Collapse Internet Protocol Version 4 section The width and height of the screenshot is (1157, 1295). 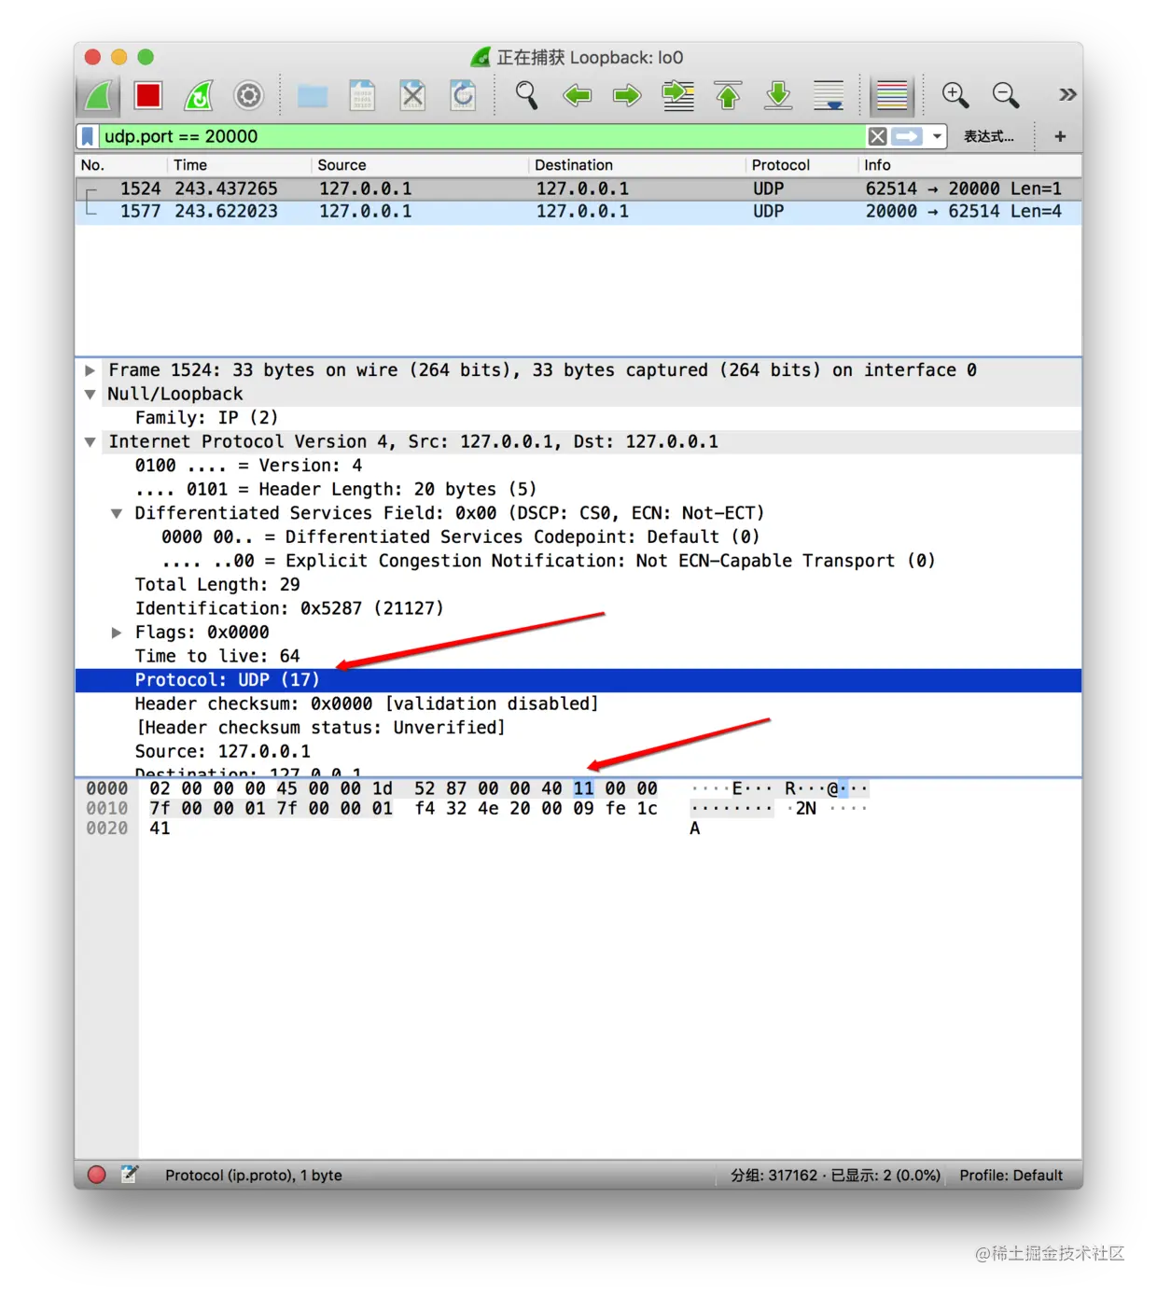point(91,442)
